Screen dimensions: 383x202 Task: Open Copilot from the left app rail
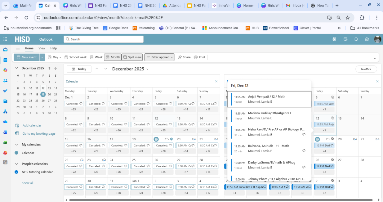point(5,70)
